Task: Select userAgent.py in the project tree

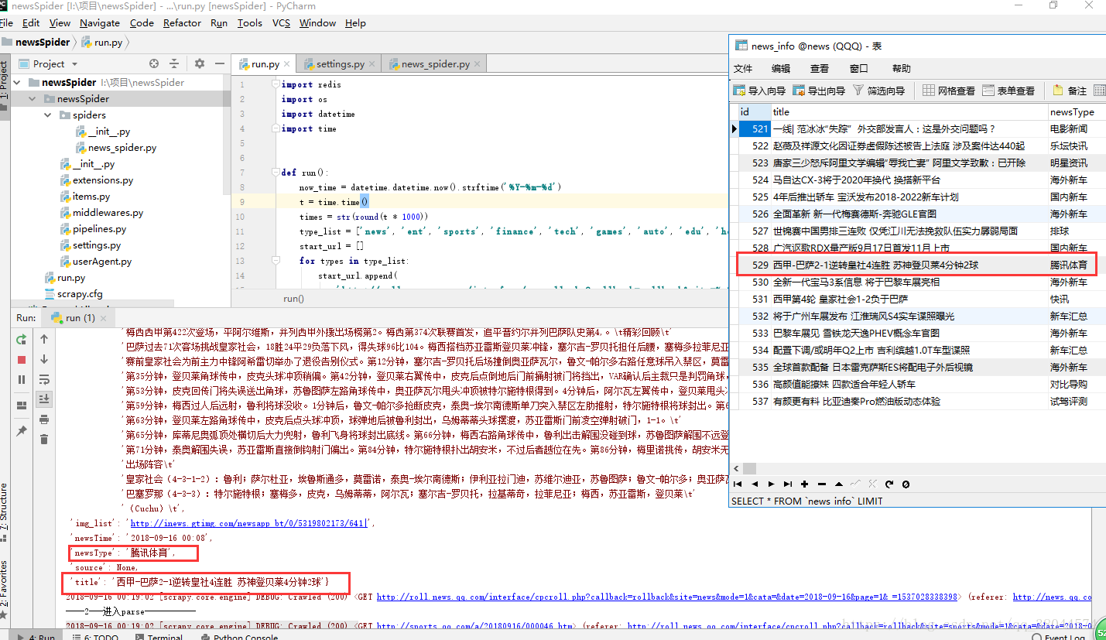Action: coord(94,262)
